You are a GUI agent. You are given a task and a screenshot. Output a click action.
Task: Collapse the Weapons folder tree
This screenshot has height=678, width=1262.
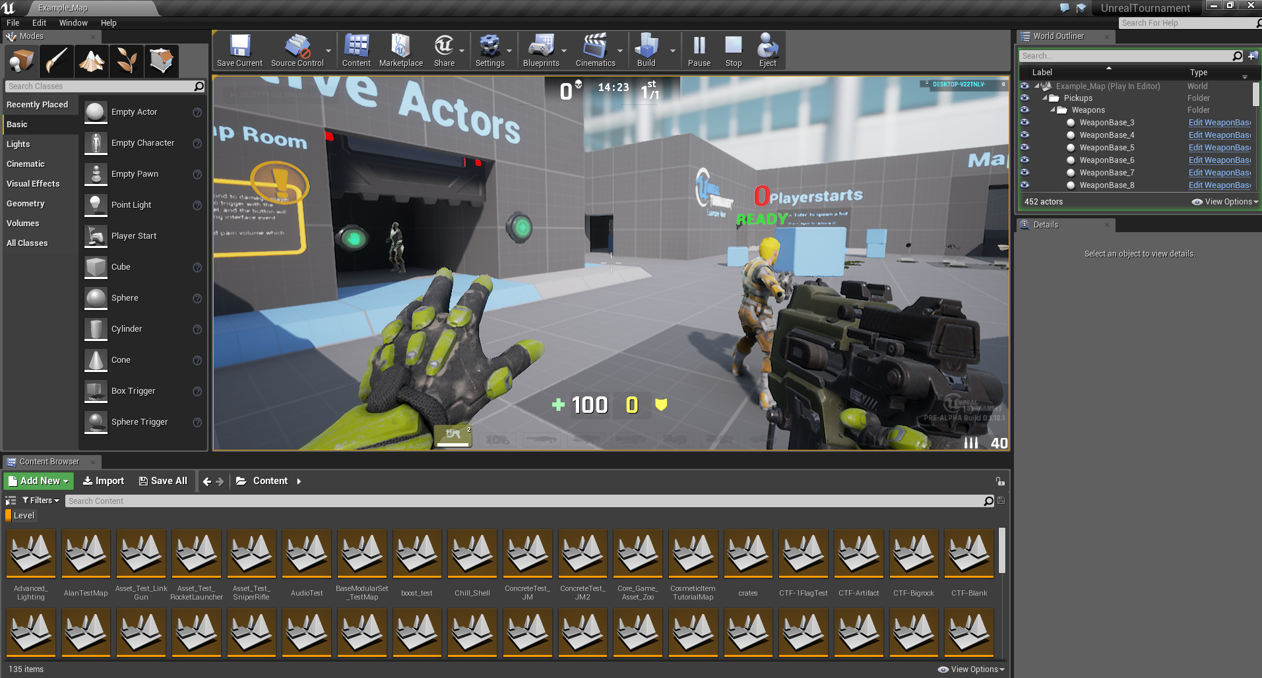tap(1053, 110)
